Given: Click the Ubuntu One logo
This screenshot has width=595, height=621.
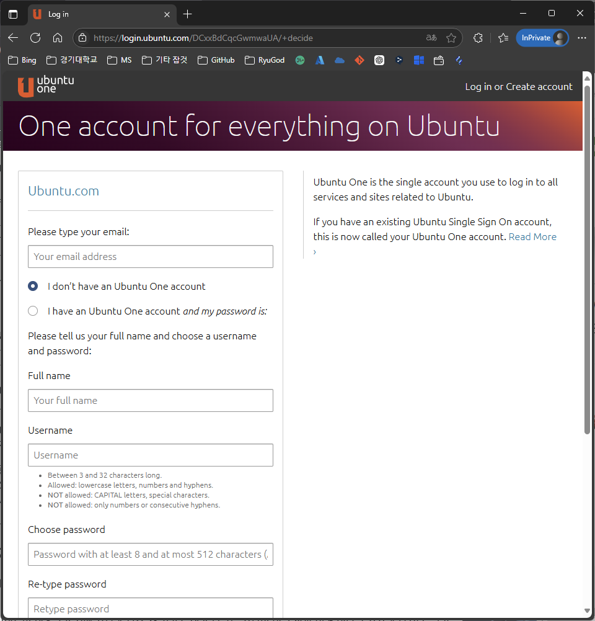Looking at the screenshot, I should point(46,86).
